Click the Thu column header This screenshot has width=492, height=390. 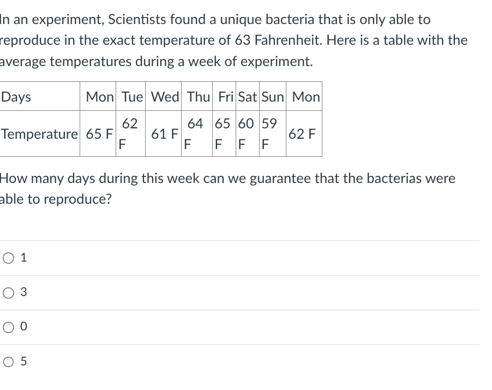[x=196, y=97]
